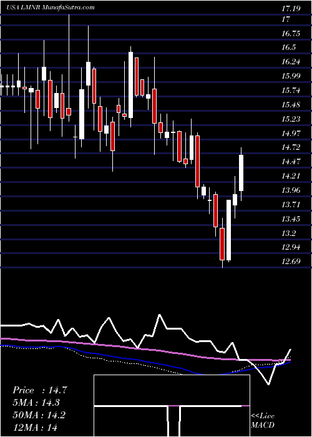
Task: Click the 15.74 price axis label
Action: tap(291, 91)
